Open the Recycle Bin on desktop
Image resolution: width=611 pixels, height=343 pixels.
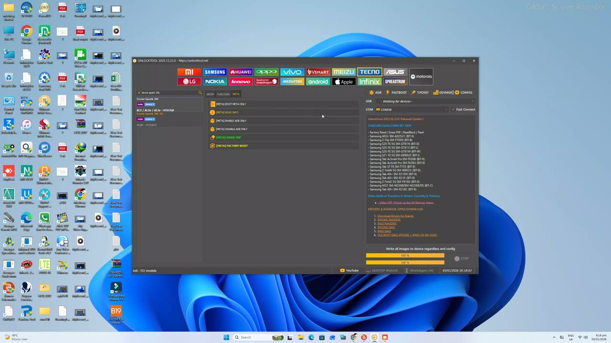9,80
